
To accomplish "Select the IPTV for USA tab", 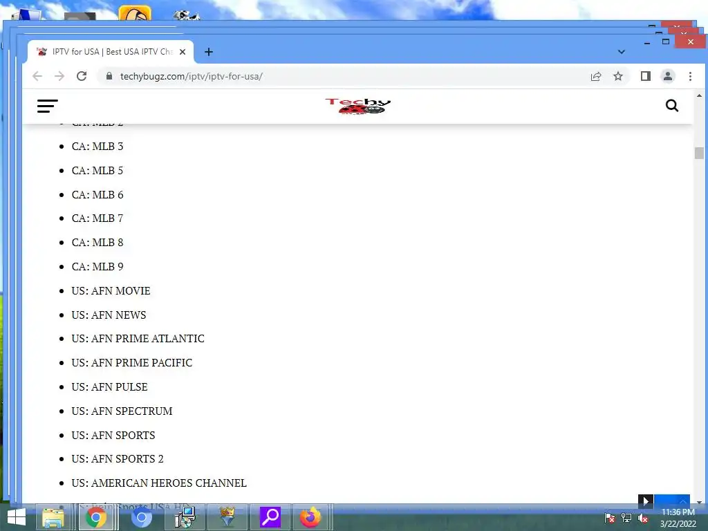I will [x=111, y=52].
